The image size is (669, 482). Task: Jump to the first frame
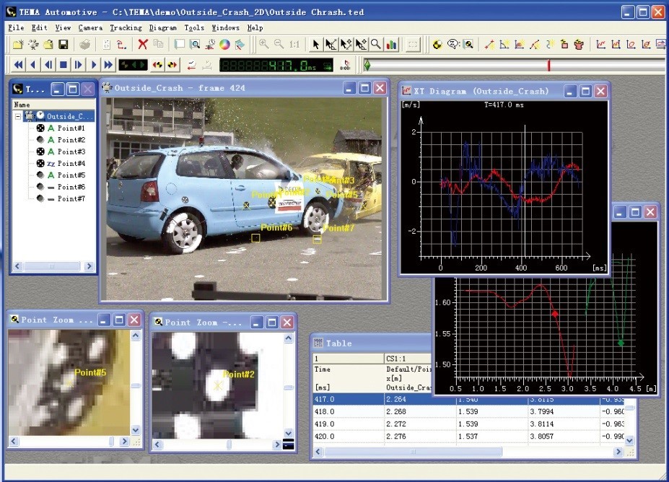pos(19,65)
